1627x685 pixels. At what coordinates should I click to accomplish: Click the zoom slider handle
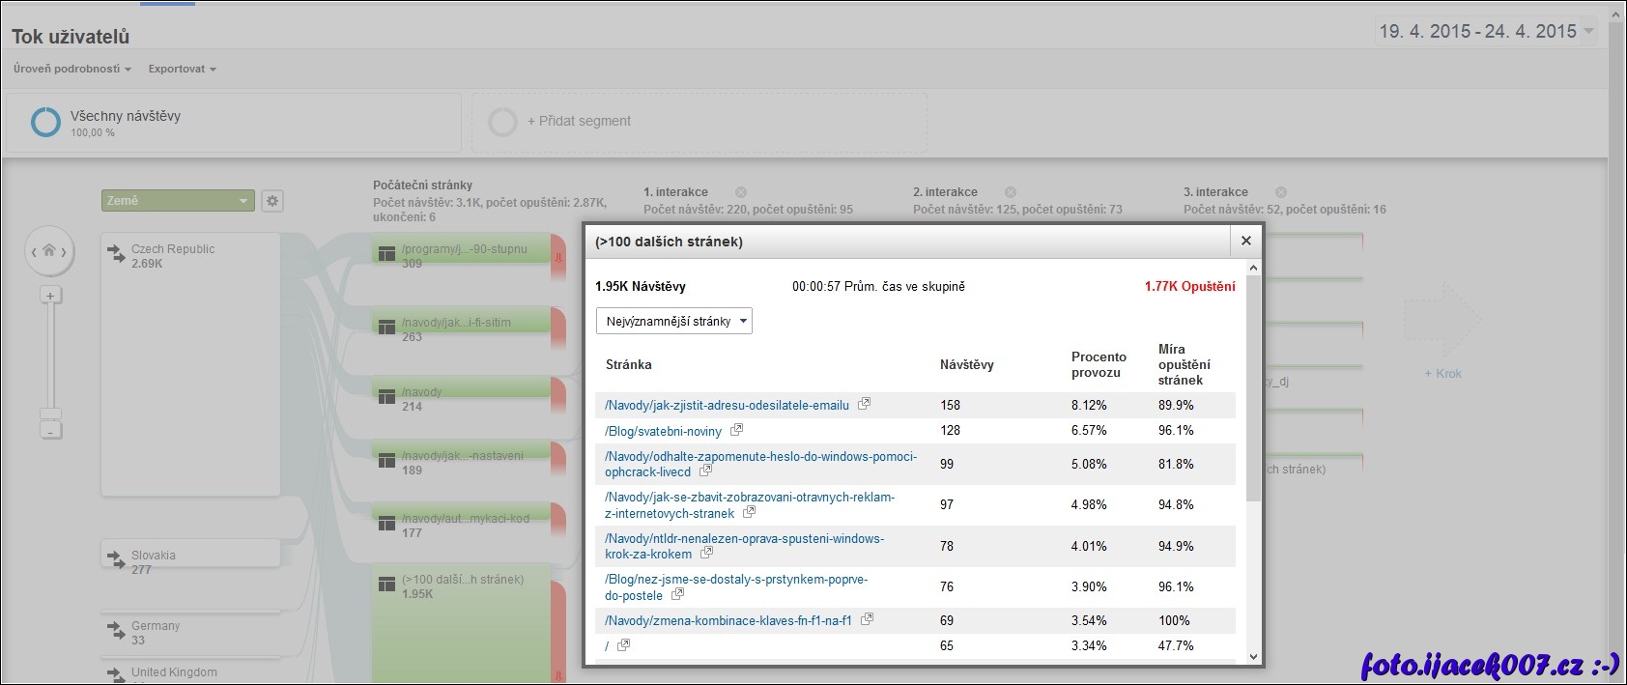click(x=49, y=414)
